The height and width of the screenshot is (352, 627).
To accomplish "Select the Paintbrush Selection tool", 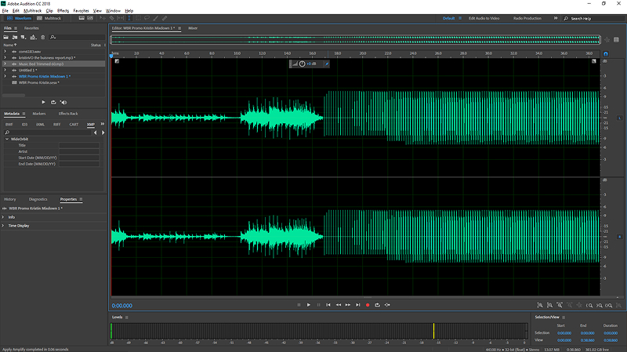I will point(155,18).
